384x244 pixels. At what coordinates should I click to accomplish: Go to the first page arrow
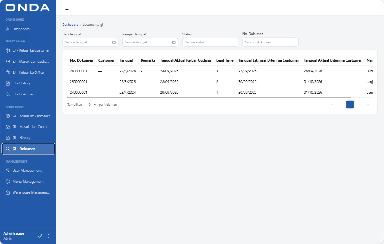(x=332, y=105)
